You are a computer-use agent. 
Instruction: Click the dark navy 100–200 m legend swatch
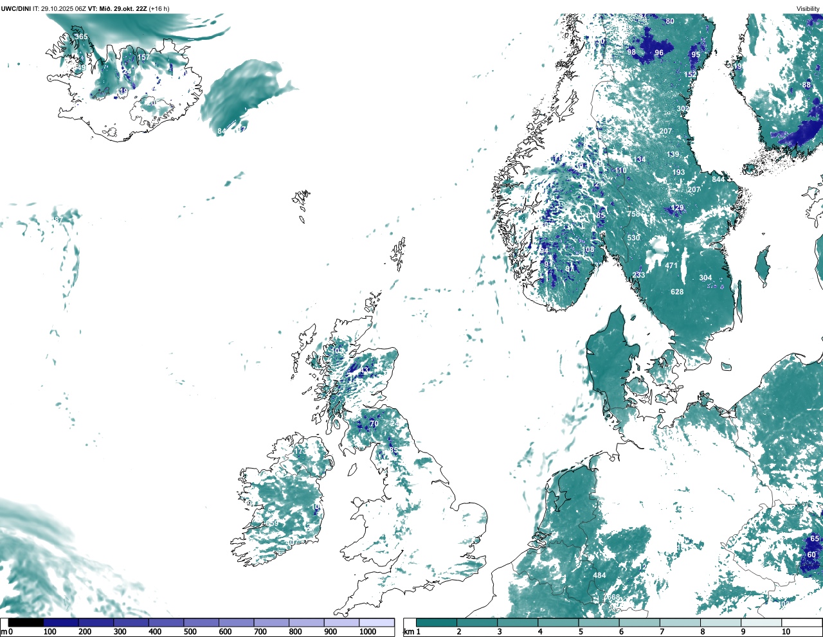click(x=61, y=622)
